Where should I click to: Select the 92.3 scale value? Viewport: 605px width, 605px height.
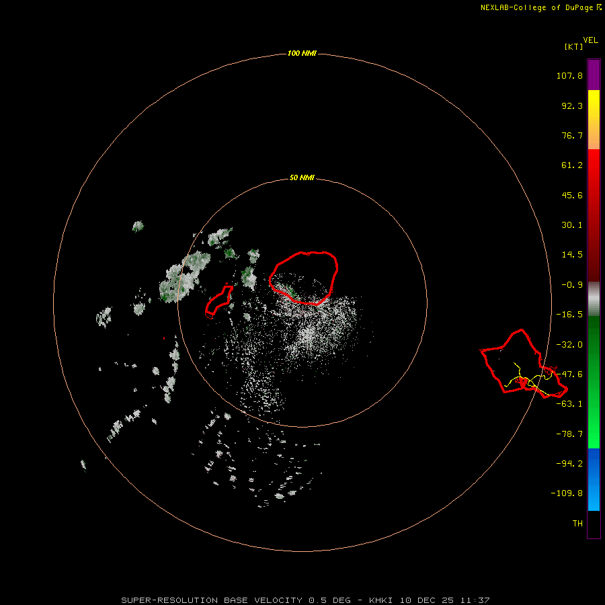pyautogui.click(x=572, y=106)
